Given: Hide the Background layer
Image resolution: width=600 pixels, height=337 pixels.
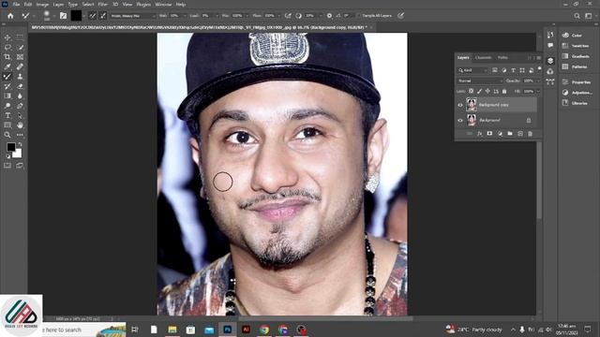Looking at the screenshot, I should coord(460,120).
